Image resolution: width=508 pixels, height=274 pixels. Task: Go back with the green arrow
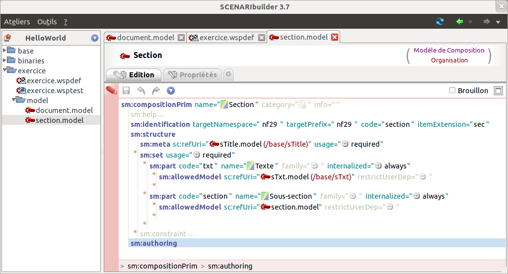tap(459, 22)
